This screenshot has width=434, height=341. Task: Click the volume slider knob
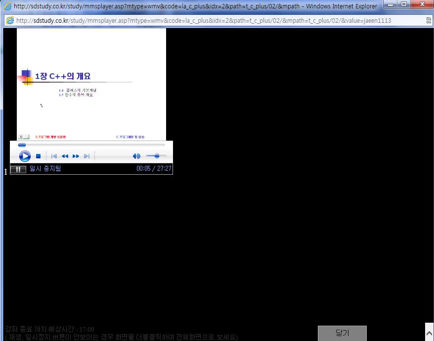[157, 156]
